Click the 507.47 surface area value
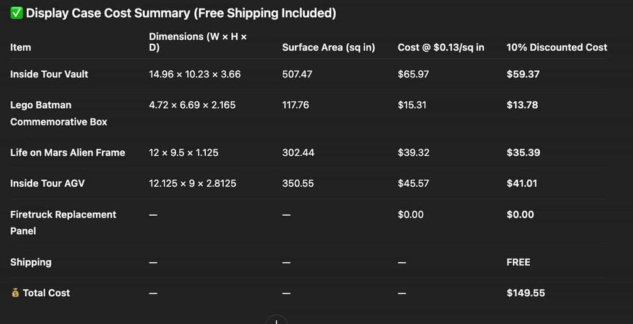Viewport: 633px width, 324px height. coord(297,74)
